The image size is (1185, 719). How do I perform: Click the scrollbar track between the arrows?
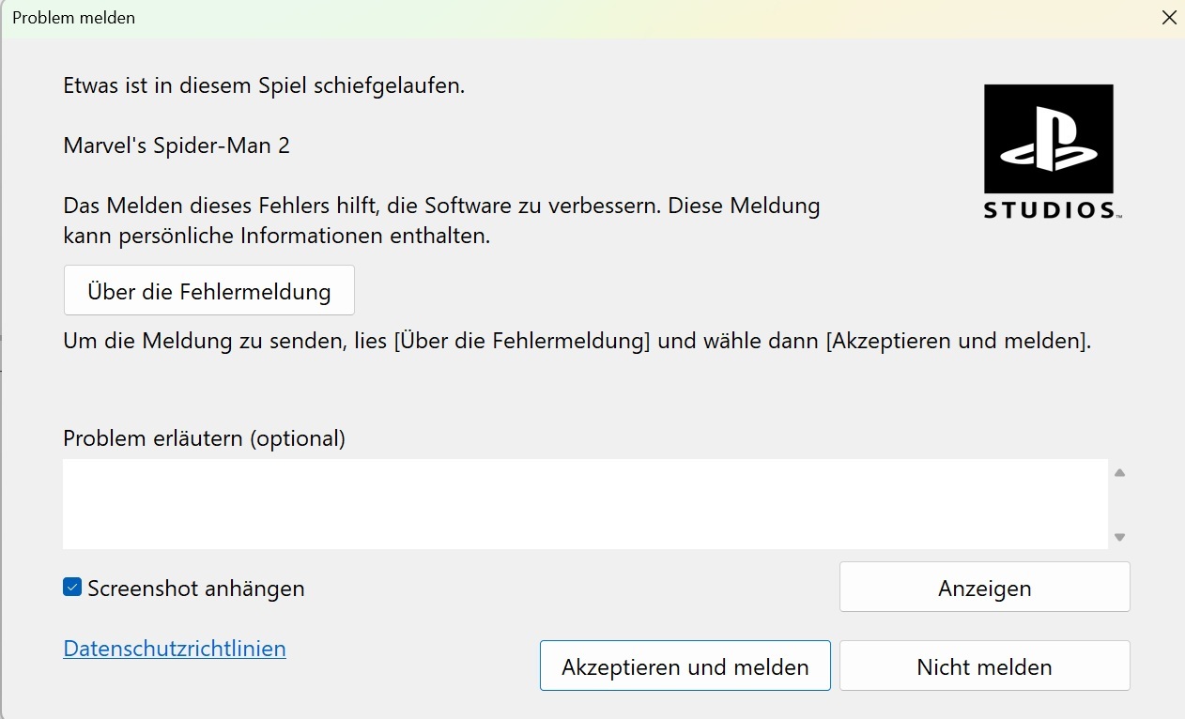[x=1119, y=505]
